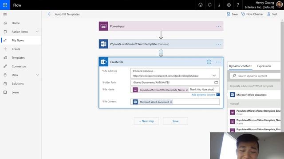Open Learn in the sidebar
Screen dimensions: 284x159
[21, 92]
